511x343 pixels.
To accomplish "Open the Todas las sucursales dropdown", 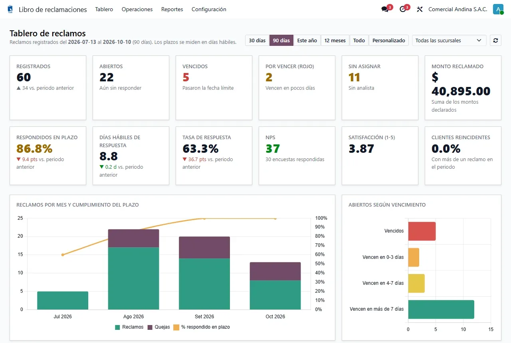I will pos(449,40).
